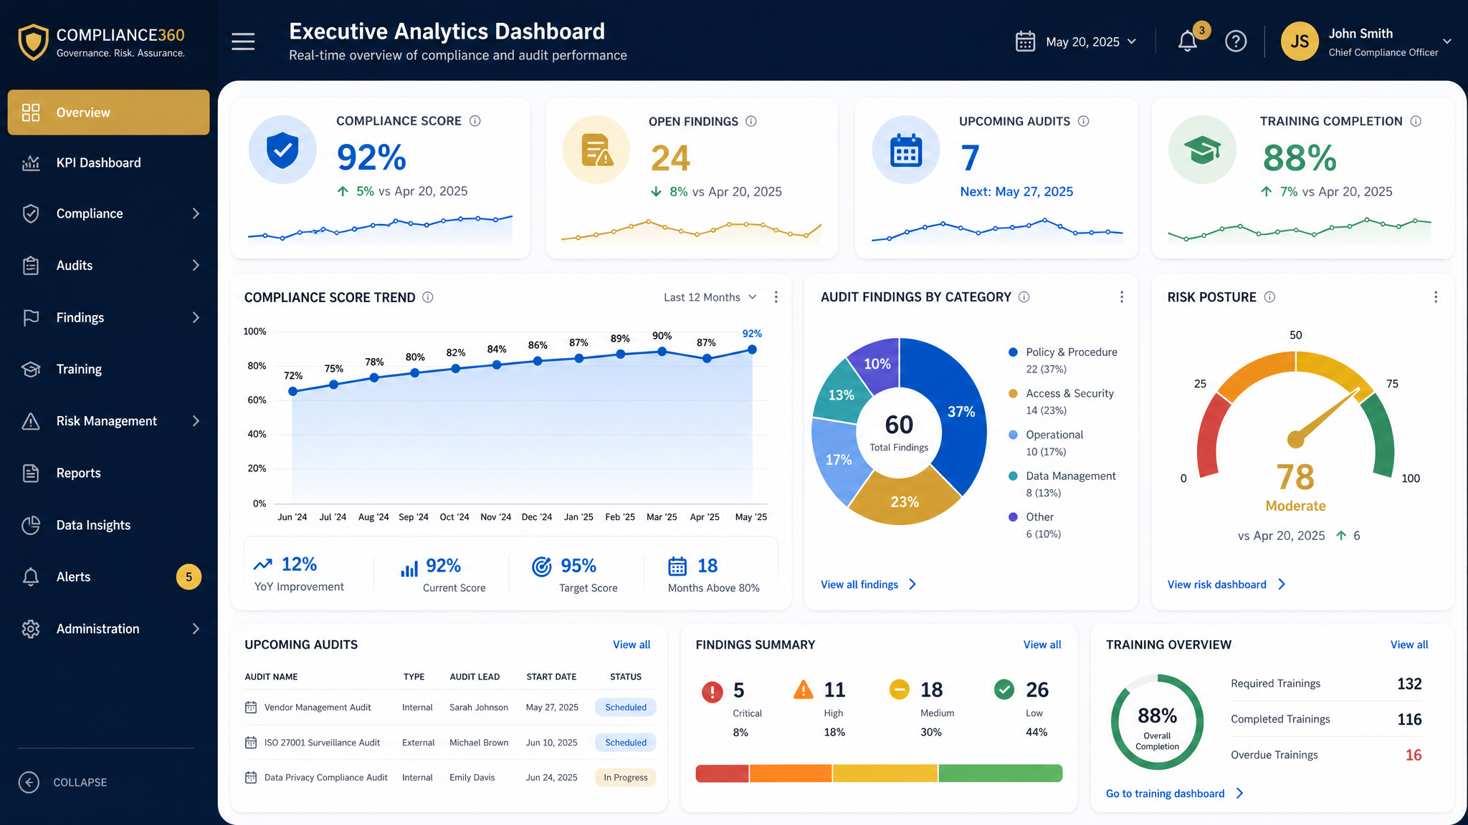Click the help question mark icon

coord(1236,42)
